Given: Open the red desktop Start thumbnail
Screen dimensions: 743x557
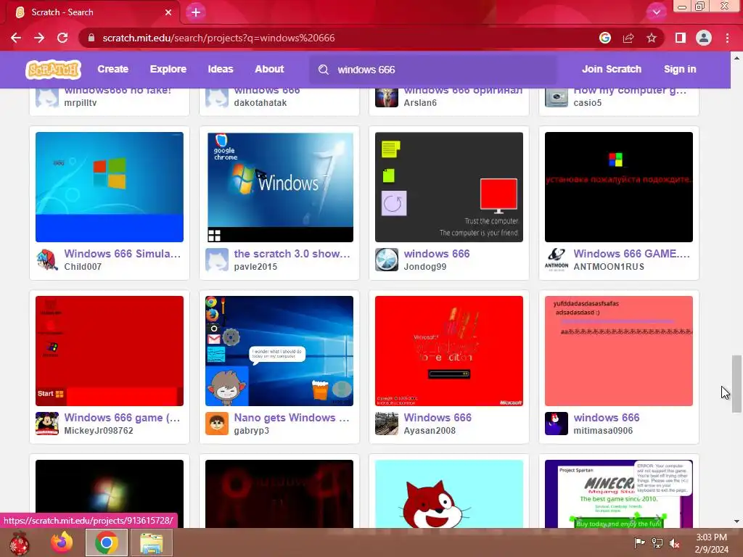Looking at the screenshot, I should pos(110,351).
